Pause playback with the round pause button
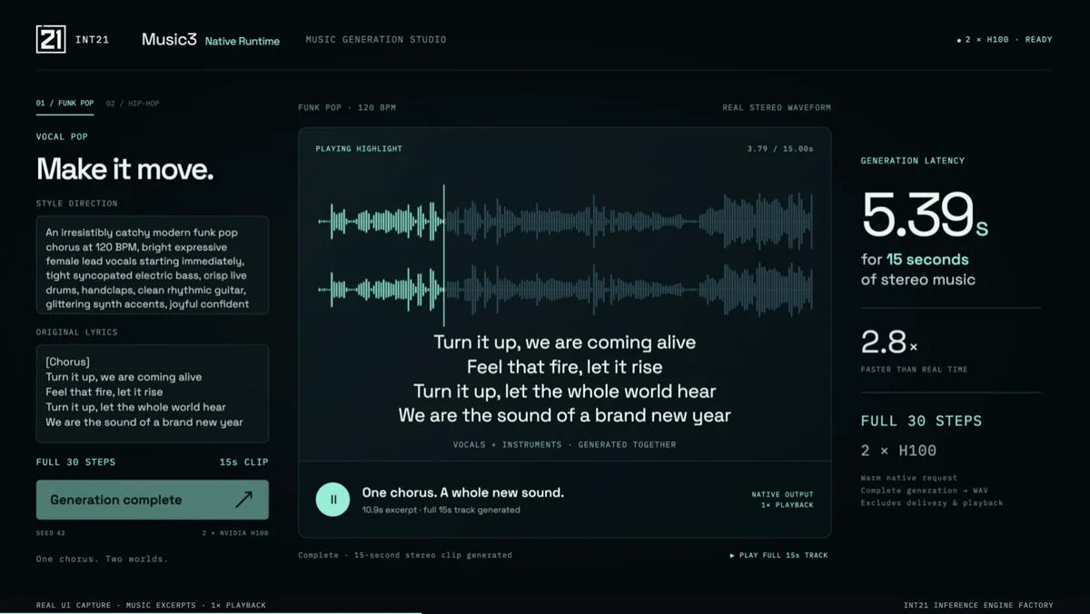The image size is (1090, 614). tap(333, 500)
